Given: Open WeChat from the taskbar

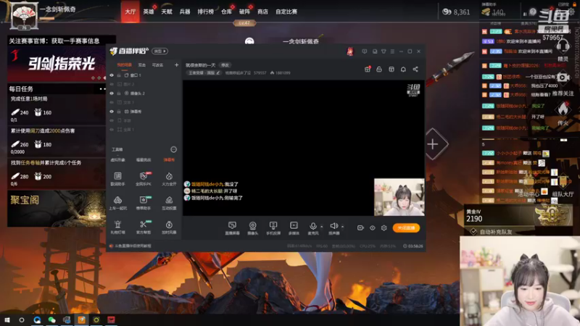Looking at the screenshot, I should (51, 319).
